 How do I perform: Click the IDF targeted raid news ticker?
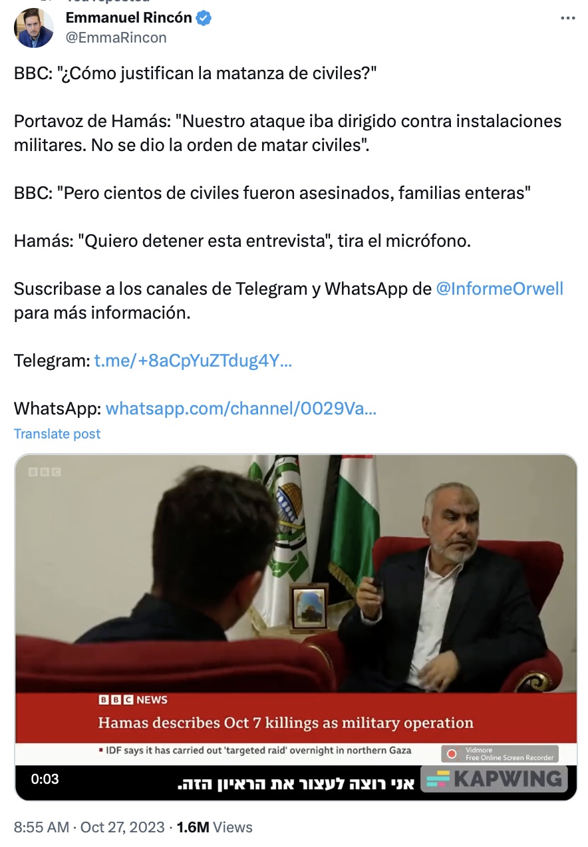coord(255,751)
